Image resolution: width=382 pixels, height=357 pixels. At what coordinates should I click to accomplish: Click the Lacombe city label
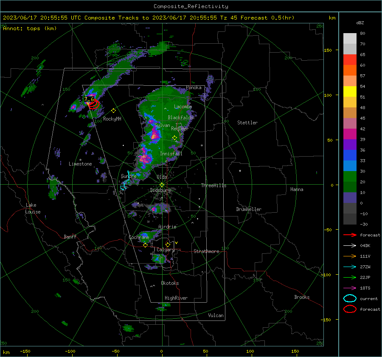click(183, 107)
